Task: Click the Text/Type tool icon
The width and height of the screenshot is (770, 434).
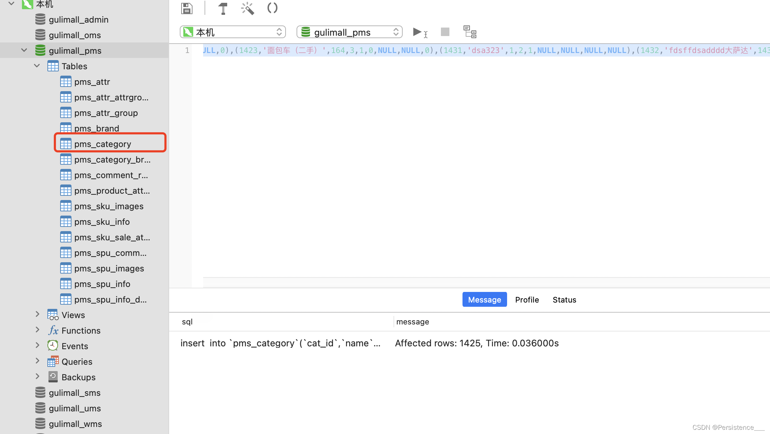Action: [222, 8]
